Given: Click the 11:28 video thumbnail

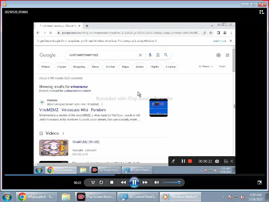Looking at the screenshot, I should point(54,148).
